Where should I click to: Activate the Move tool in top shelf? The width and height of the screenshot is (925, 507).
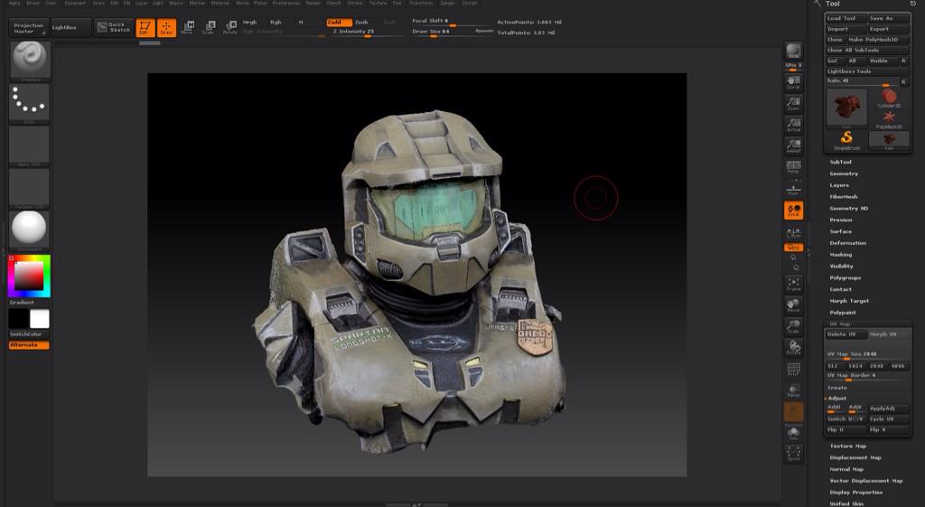tap(187, 28)
